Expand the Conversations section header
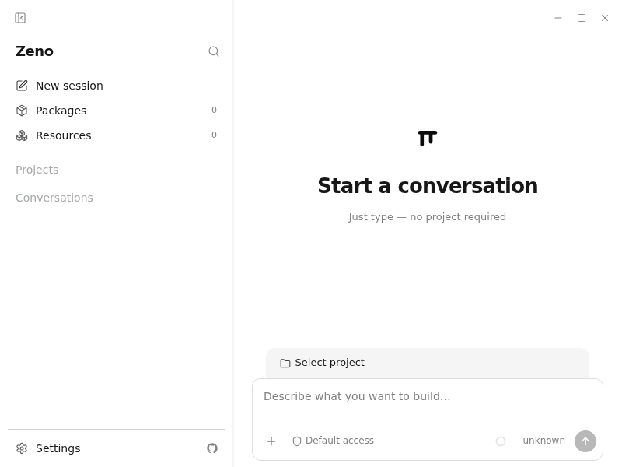 click(x=54, y=198)
